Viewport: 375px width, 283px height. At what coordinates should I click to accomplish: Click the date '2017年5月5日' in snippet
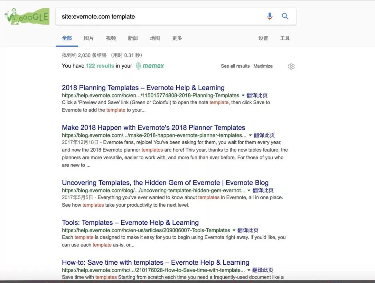pyautogui.click(x=77, y=197)
